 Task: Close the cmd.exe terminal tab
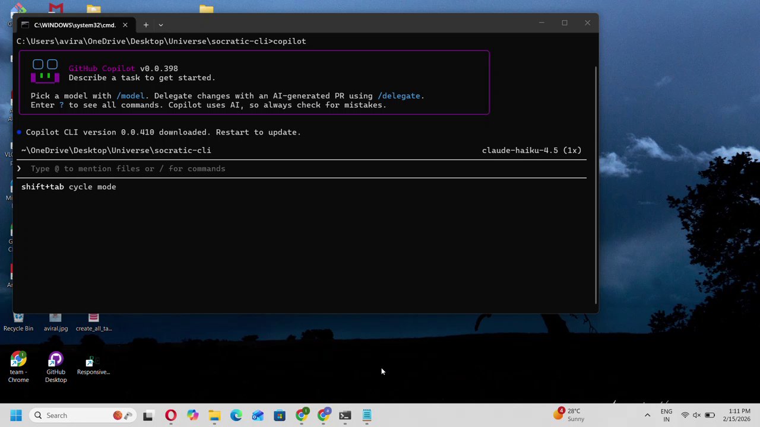click(x=125, y=25)
